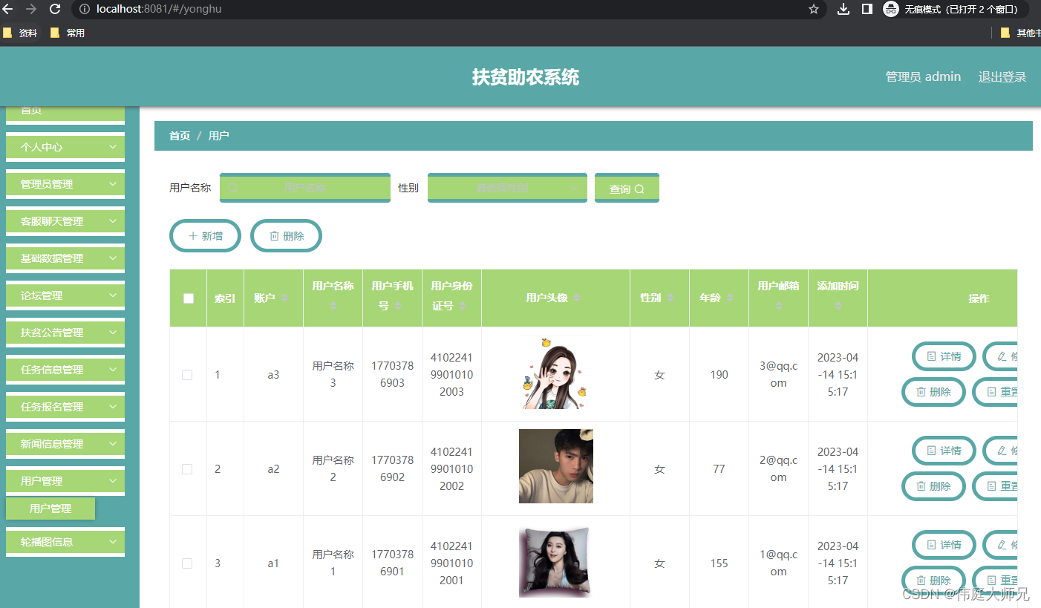Expand 论坛管理 sidebar menu
Image resolution: width=1041 pixels, height=608 pixels.
click(x=65, y=295)
